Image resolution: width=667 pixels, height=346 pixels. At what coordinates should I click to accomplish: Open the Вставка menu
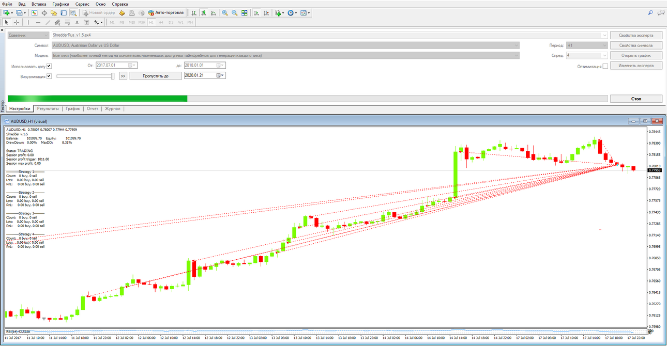[x=39, y=4]
